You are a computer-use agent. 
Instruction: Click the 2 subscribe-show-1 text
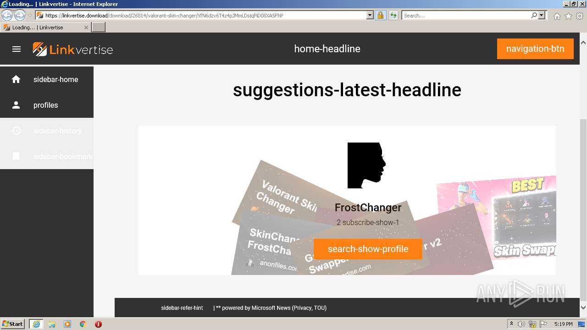click(368, 223)
